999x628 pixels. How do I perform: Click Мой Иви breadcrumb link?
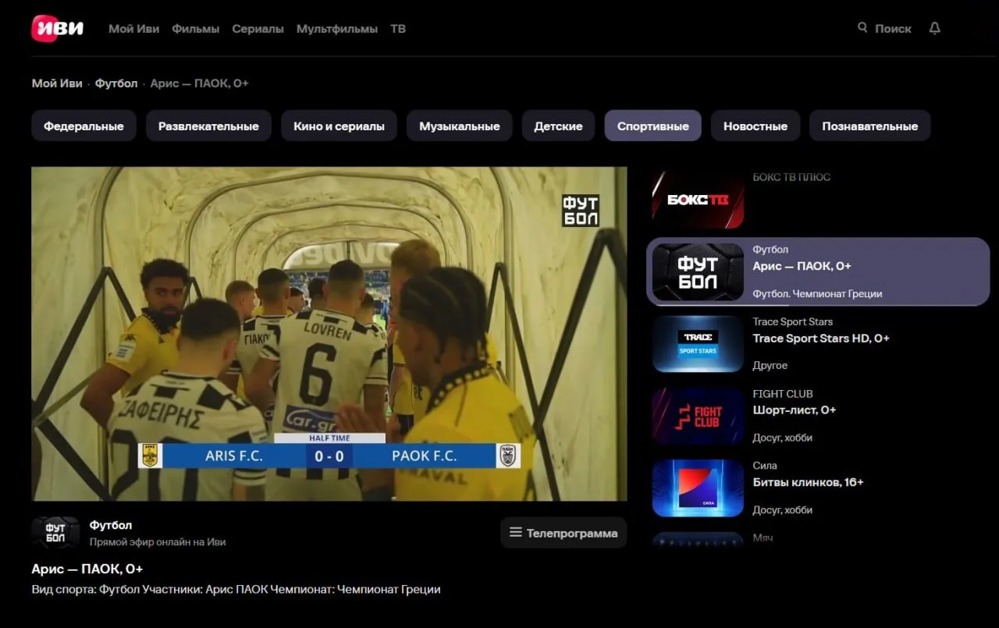tap(57, 83)
